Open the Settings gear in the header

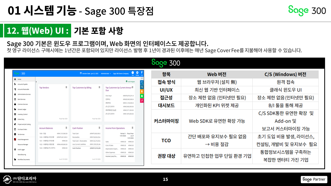tap(137, 73)
